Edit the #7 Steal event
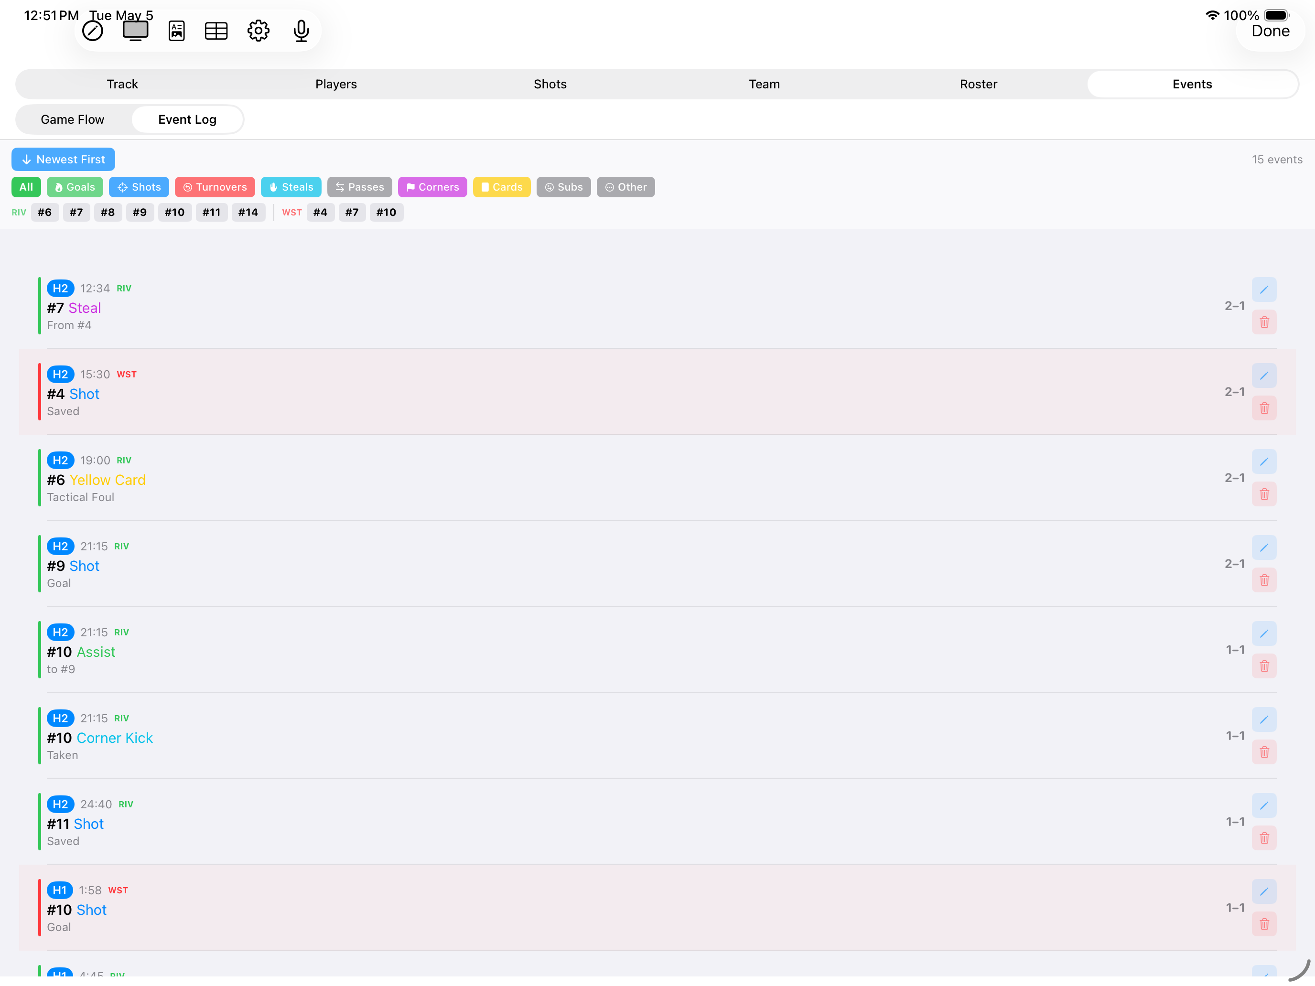Screen dimensions: 1315x986 point(1264,289)
